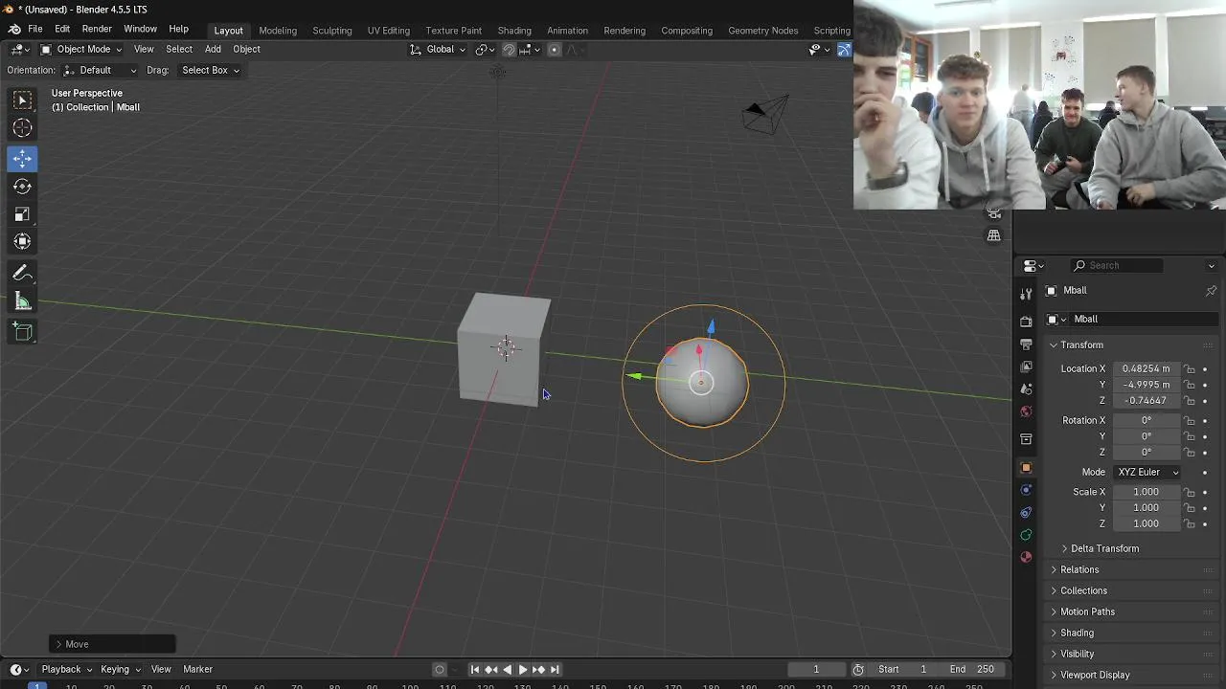
Task: Toggle camera view button in viewport
Action: tap(994, 212)
